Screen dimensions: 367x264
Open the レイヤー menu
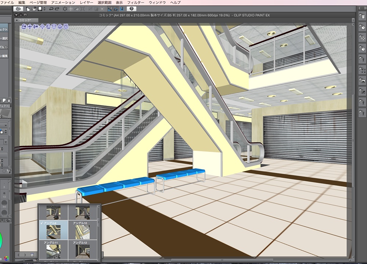(87, 2)
